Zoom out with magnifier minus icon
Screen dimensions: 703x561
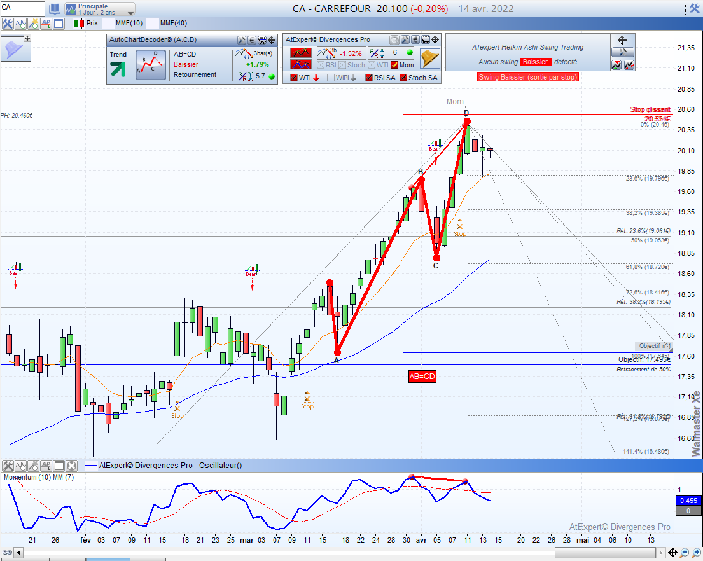coord(685,553)
